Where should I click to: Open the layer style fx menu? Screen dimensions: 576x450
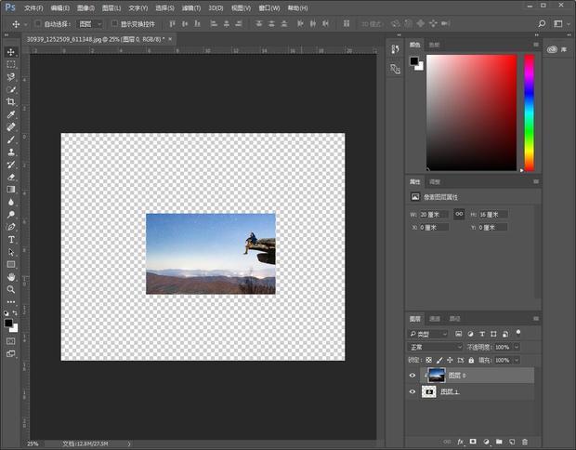460,442
